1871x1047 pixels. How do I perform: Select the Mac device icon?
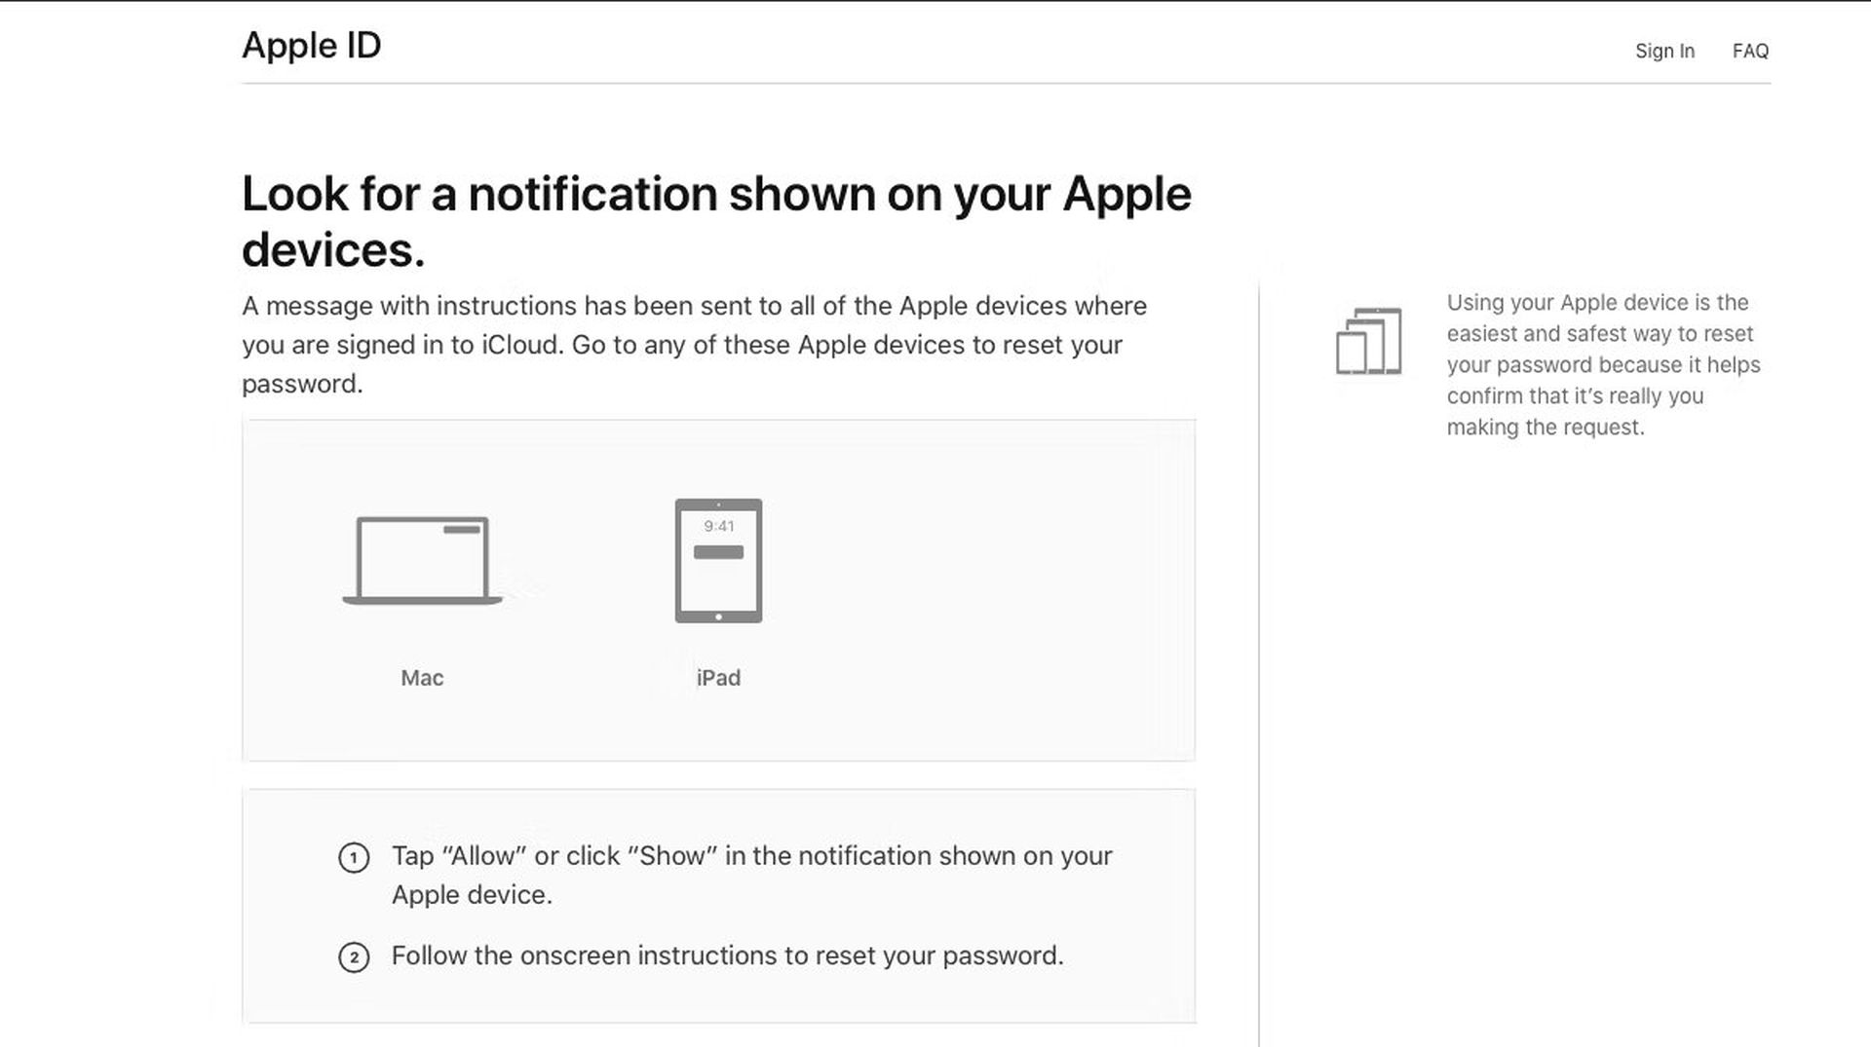click(x=422, y=560)
